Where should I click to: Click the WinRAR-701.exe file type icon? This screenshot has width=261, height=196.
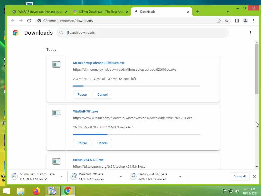click(56, 113)
